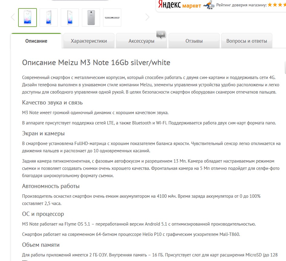The image size is (286, 261).
Task: Click the ОС и процессор heading
Action: (x=43, y=214)
